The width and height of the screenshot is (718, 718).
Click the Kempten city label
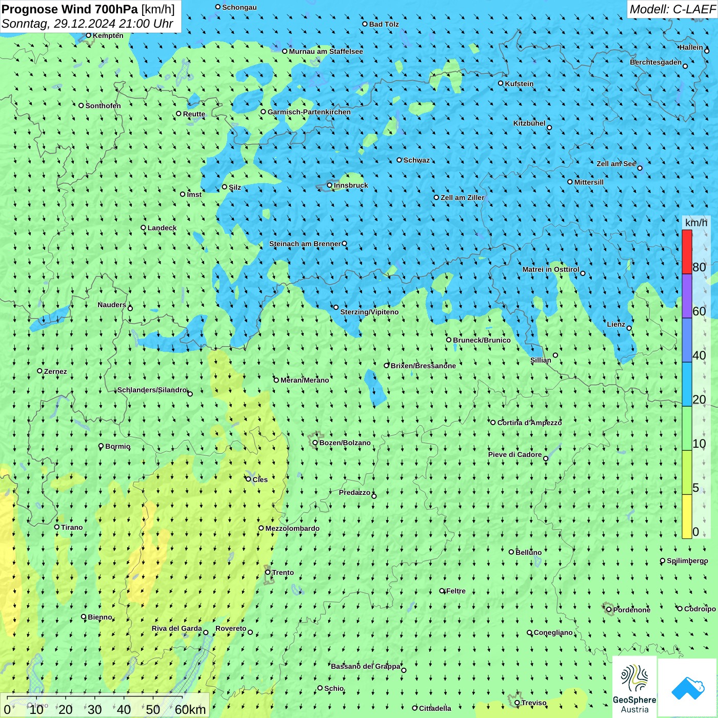[x=108, y=35]
